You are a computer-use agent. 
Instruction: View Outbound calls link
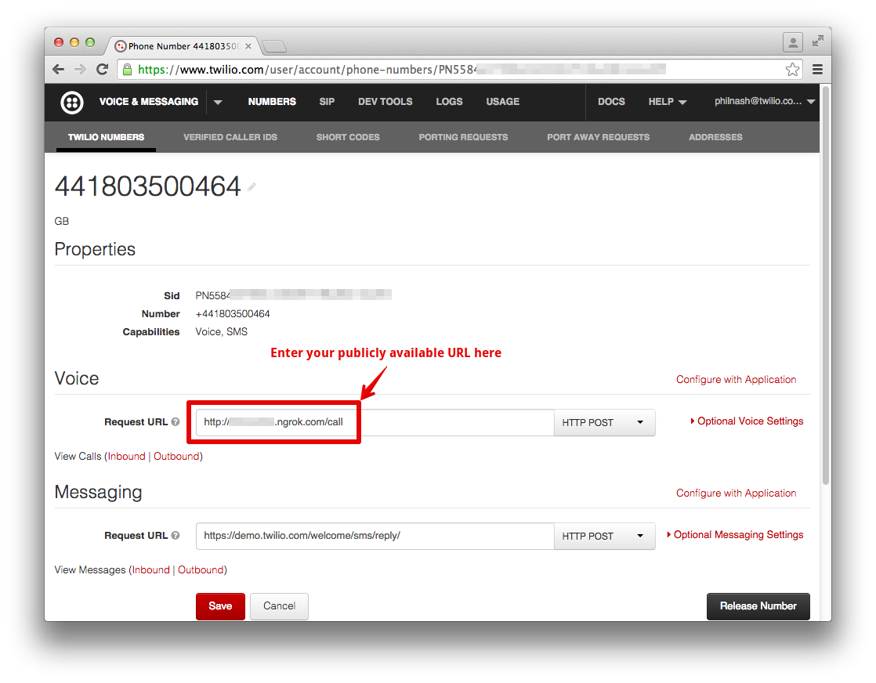(x=176, y=457)
